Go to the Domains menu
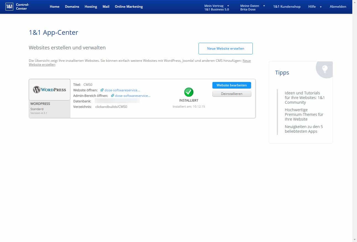 (72, 7)
